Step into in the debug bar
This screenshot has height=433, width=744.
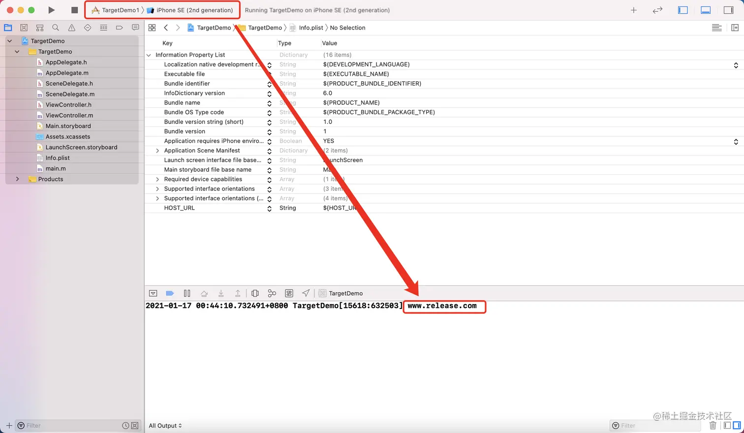pos(221,293)
